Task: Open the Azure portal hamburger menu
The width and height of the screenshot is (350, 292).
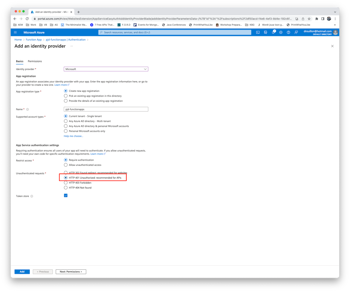Action: coord(15,32)
